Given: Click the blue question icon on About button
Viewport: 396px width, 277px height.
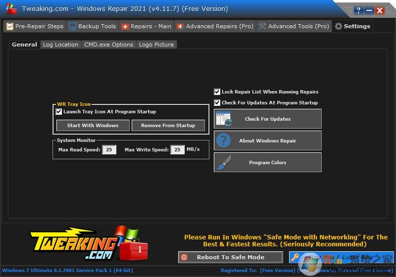Looking at the screenshot, I should [x=224, y=140].
